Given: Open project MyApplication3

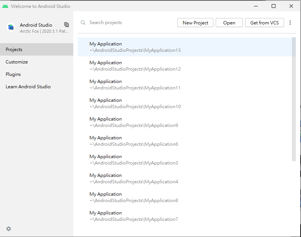Looking at the screenshot, I should 185,160.
